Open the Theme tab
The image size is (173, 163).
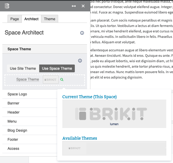[50, 19]
